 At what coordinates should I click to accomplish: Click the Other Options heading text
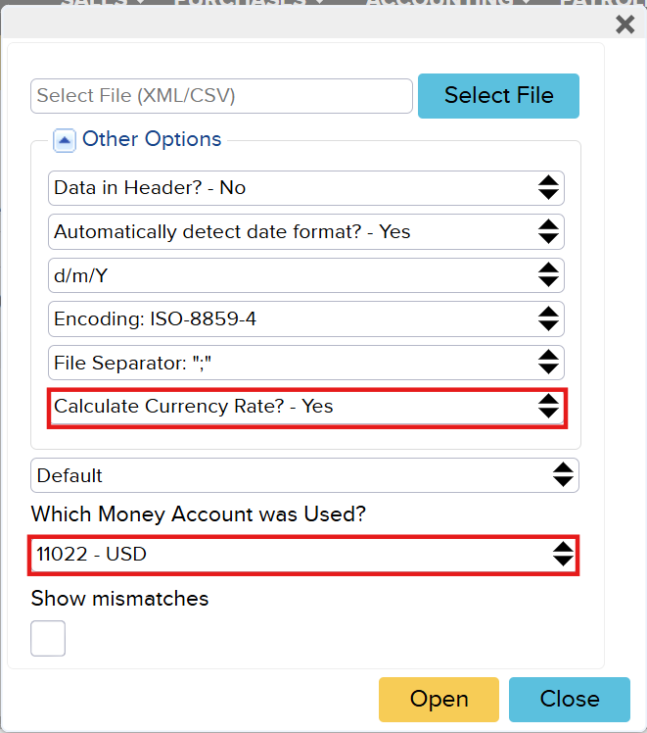(x=152, y=139)
